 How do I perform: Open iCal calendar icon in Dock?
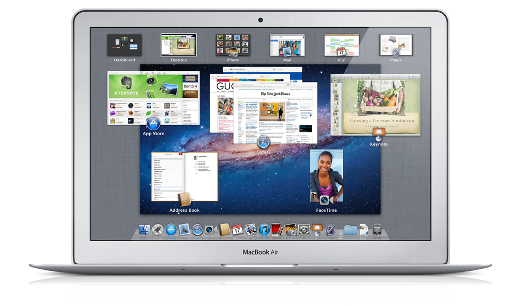click(x=237, y=229)
